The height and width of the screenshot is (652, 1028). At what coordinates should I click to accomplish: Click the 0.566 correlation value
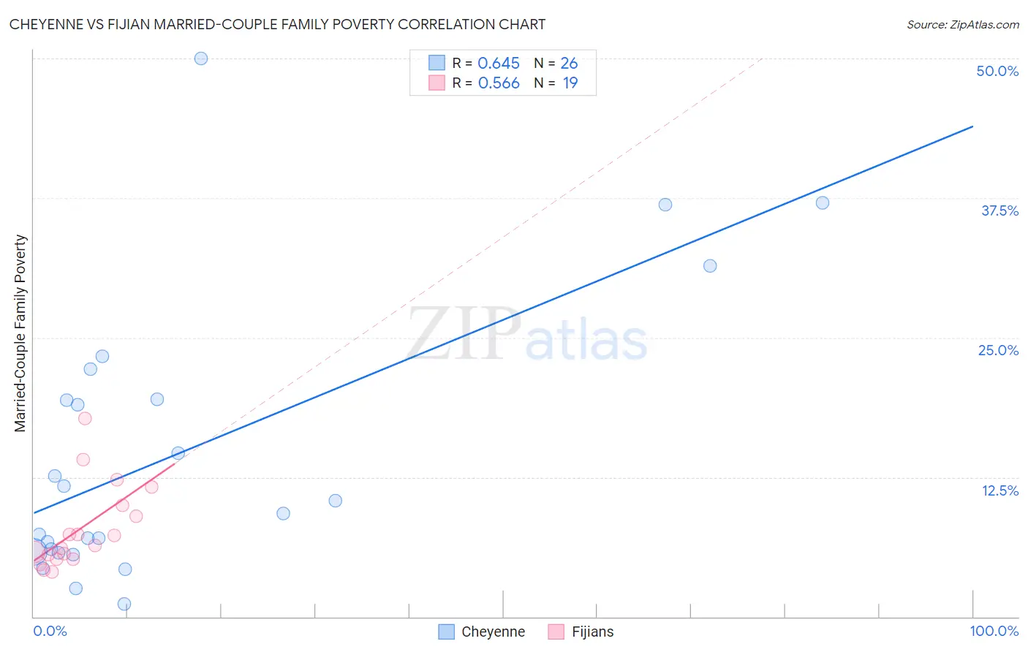499,83
